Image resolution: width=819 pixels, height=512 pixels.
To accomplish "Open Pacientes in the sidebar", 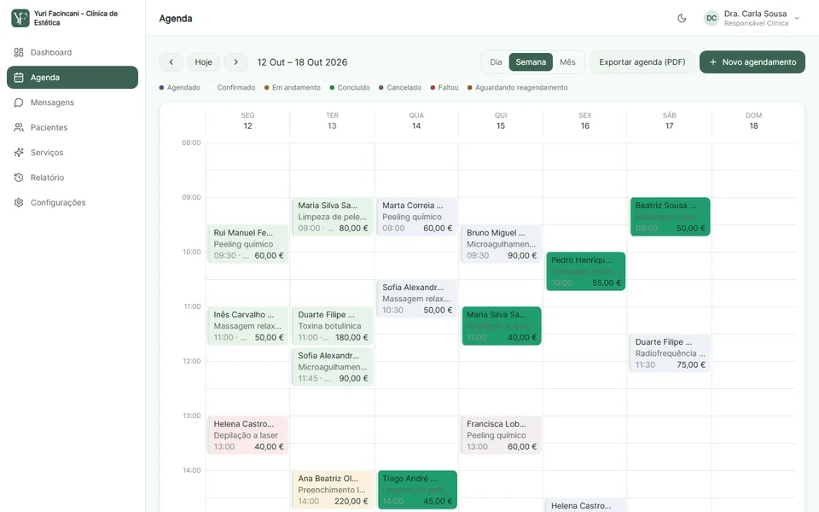I will (x=73, y=127).
